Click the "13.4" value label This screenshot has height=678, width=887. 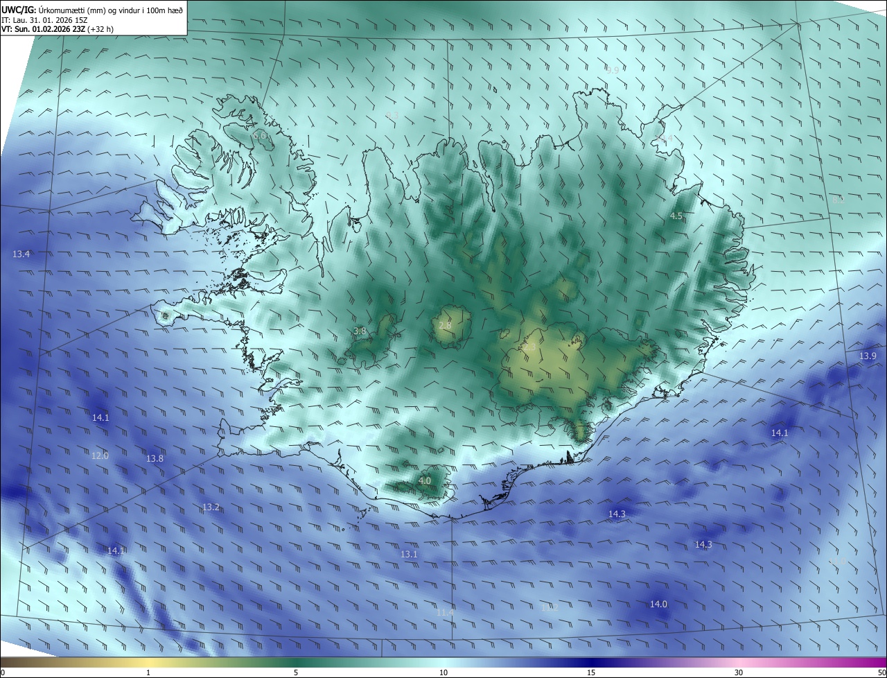[x=21, y=254]
